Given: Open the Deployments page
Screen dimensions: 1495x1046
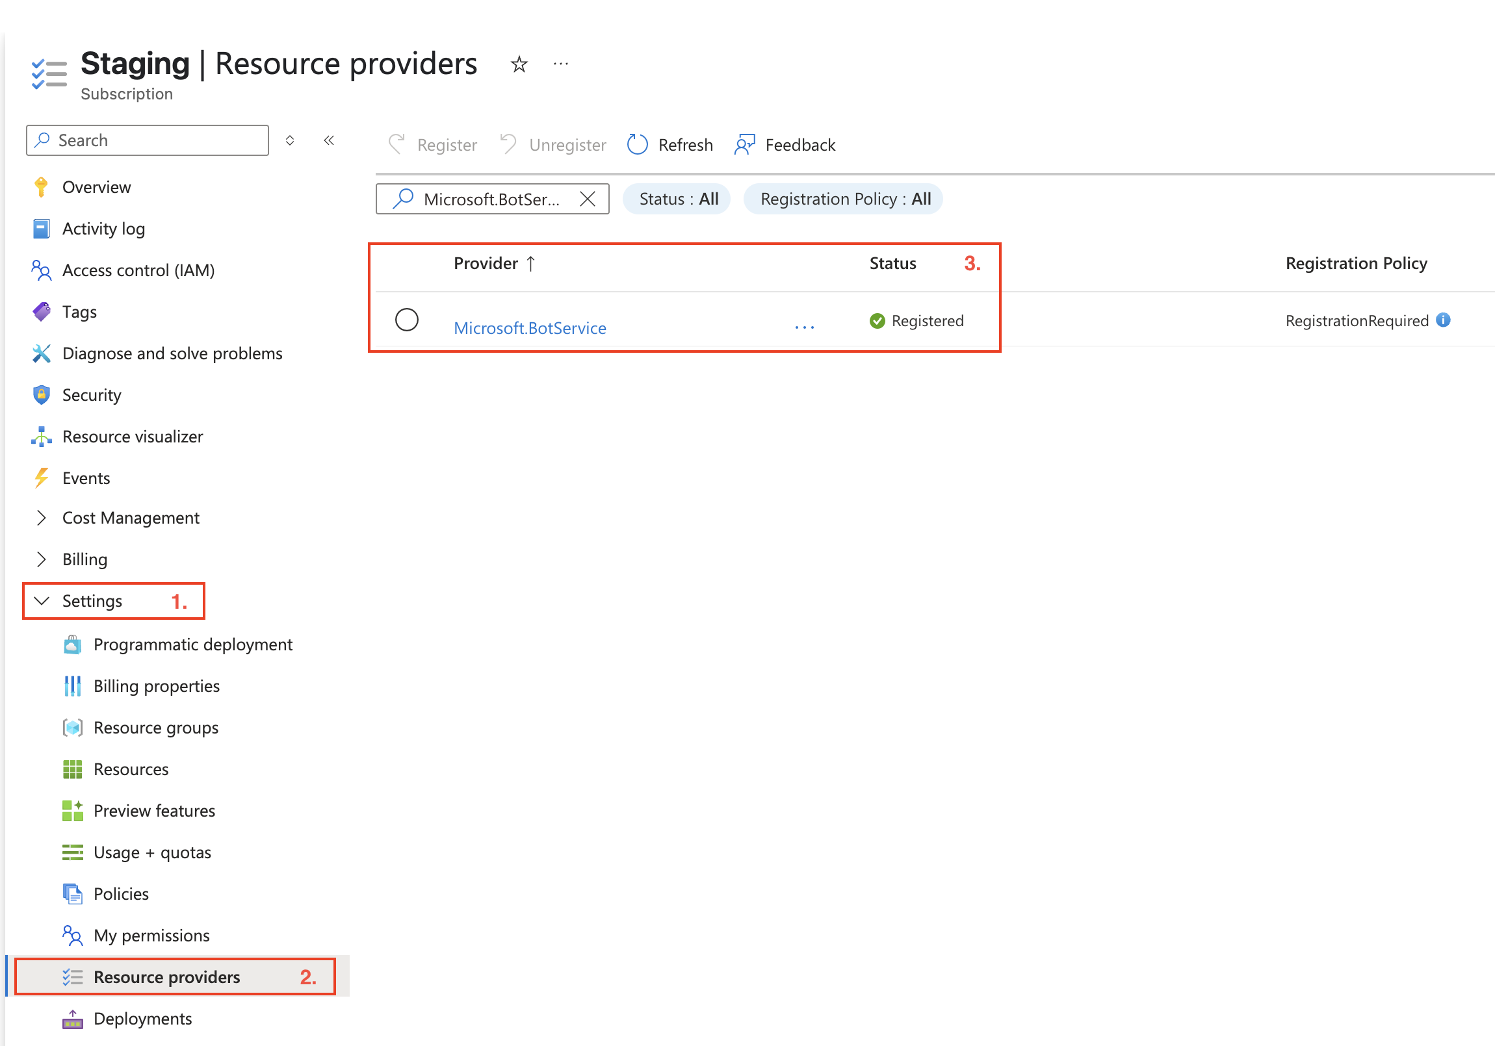Looking at the screenshot, I should (x=142, y=1019).
